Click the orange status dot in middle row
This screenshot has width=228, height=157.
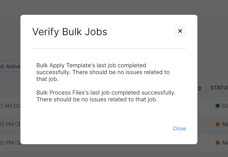(218, 124)
